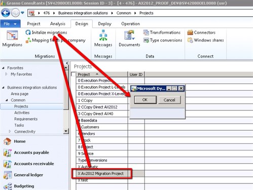
Task: Open the Documents ribbon icon
Action: [x=129, y=35]
